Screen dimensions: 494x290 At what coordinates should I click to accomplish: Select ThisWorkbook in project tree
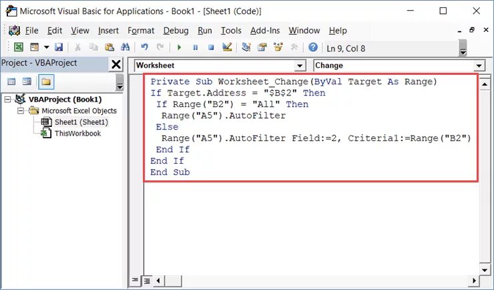coord(78,134)
